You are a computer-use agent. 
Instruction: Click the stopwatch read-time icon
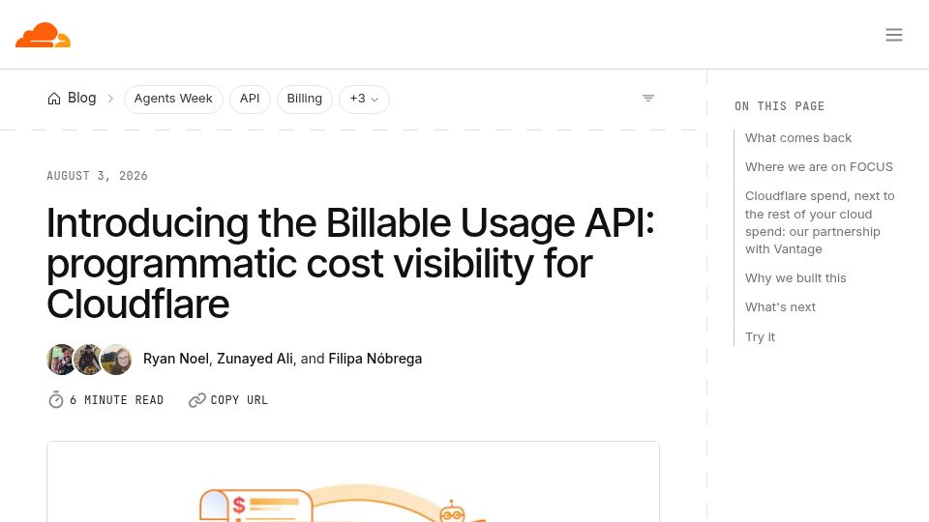point(56,400)
